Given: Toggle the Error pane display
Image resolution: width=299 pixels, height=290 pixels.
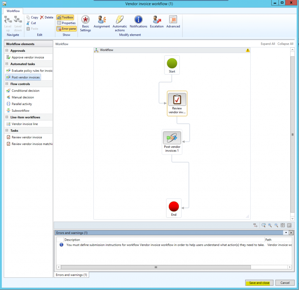Looking at the screenshot, I should pos(66,29).
